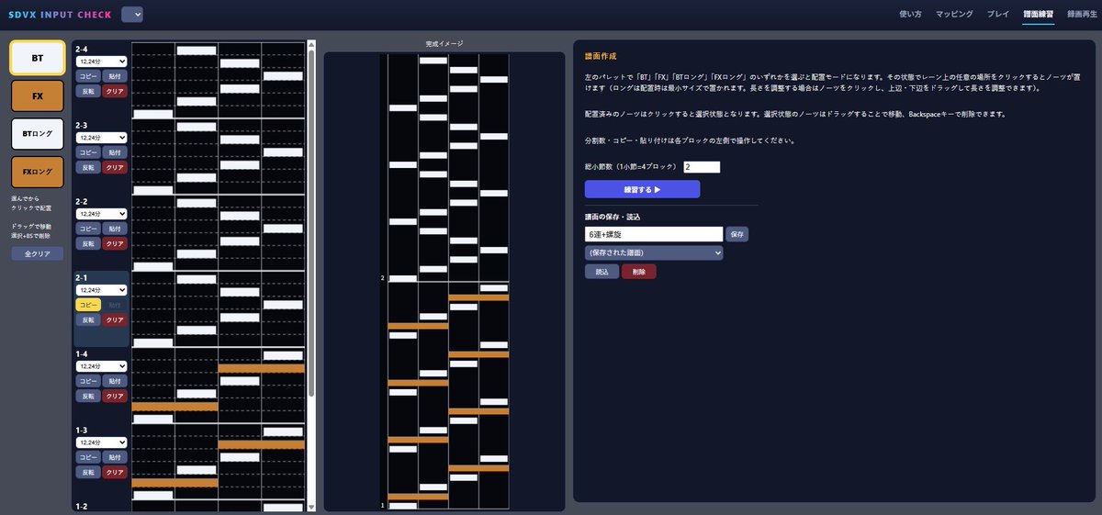This screenshot has width=1102, height=515.
Task: Paste into block 2-2 with 貼付
Action: pos(115,228)
